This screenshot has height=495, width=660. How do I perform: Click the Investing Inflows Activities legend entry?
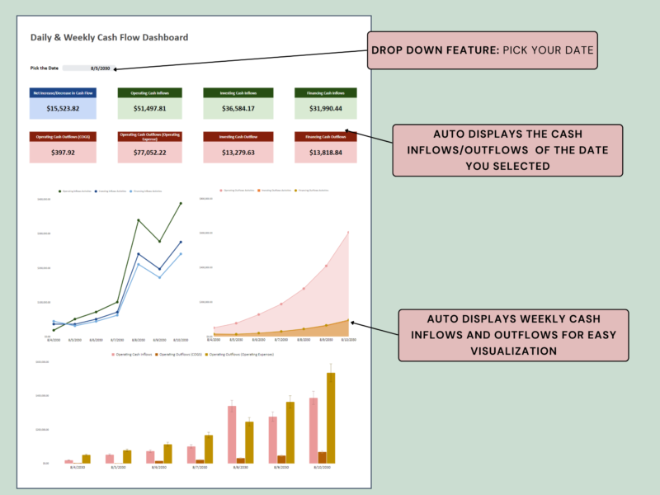111,191
